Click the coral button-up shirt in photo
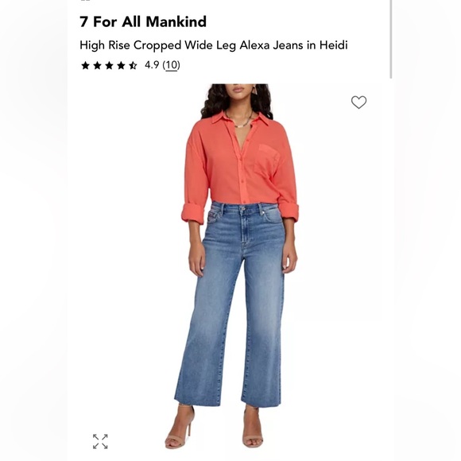Viewport: 461px width, 461px height. pyautogui.click(x=239, y=166)
